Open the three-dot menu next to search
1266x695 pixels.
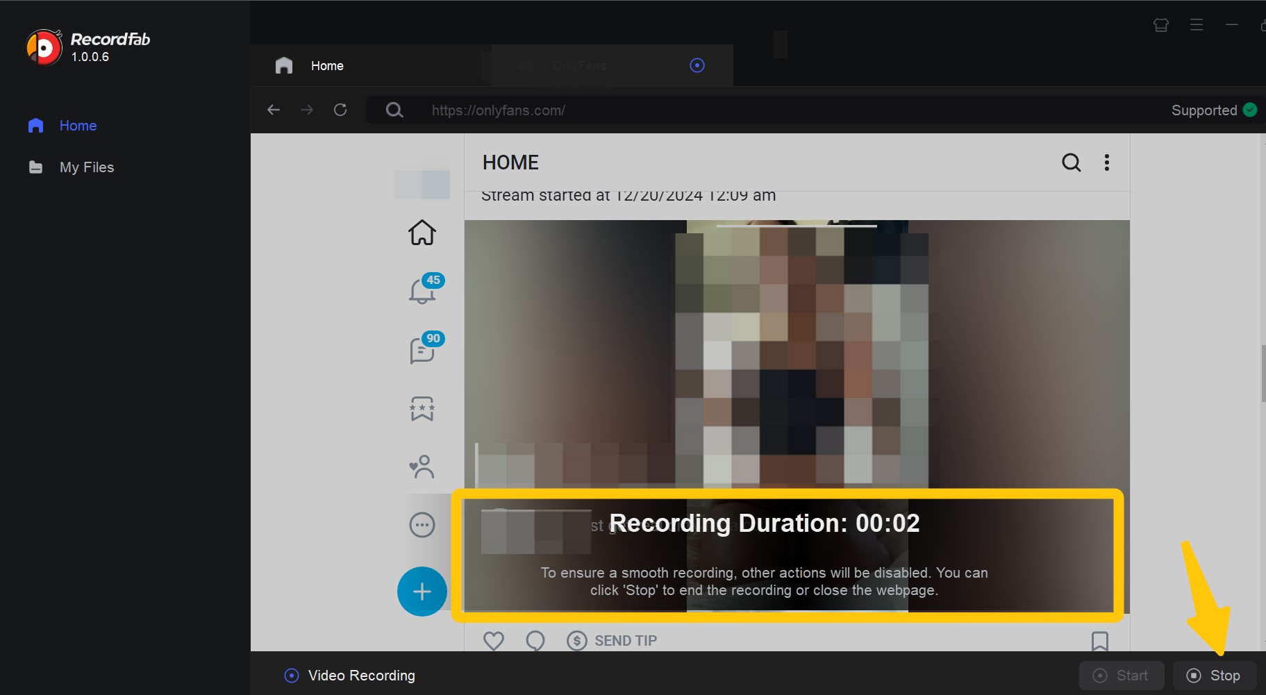pyautogui.click(x=1107, y=162)
